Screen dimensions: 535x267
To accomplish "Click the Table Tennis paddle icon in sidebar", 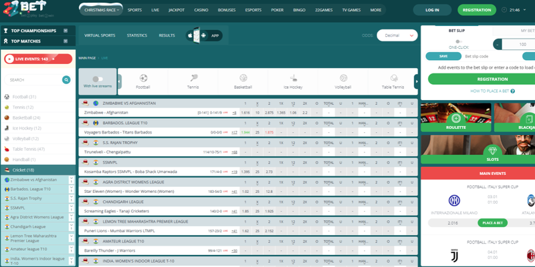I will tap(7, 149).
